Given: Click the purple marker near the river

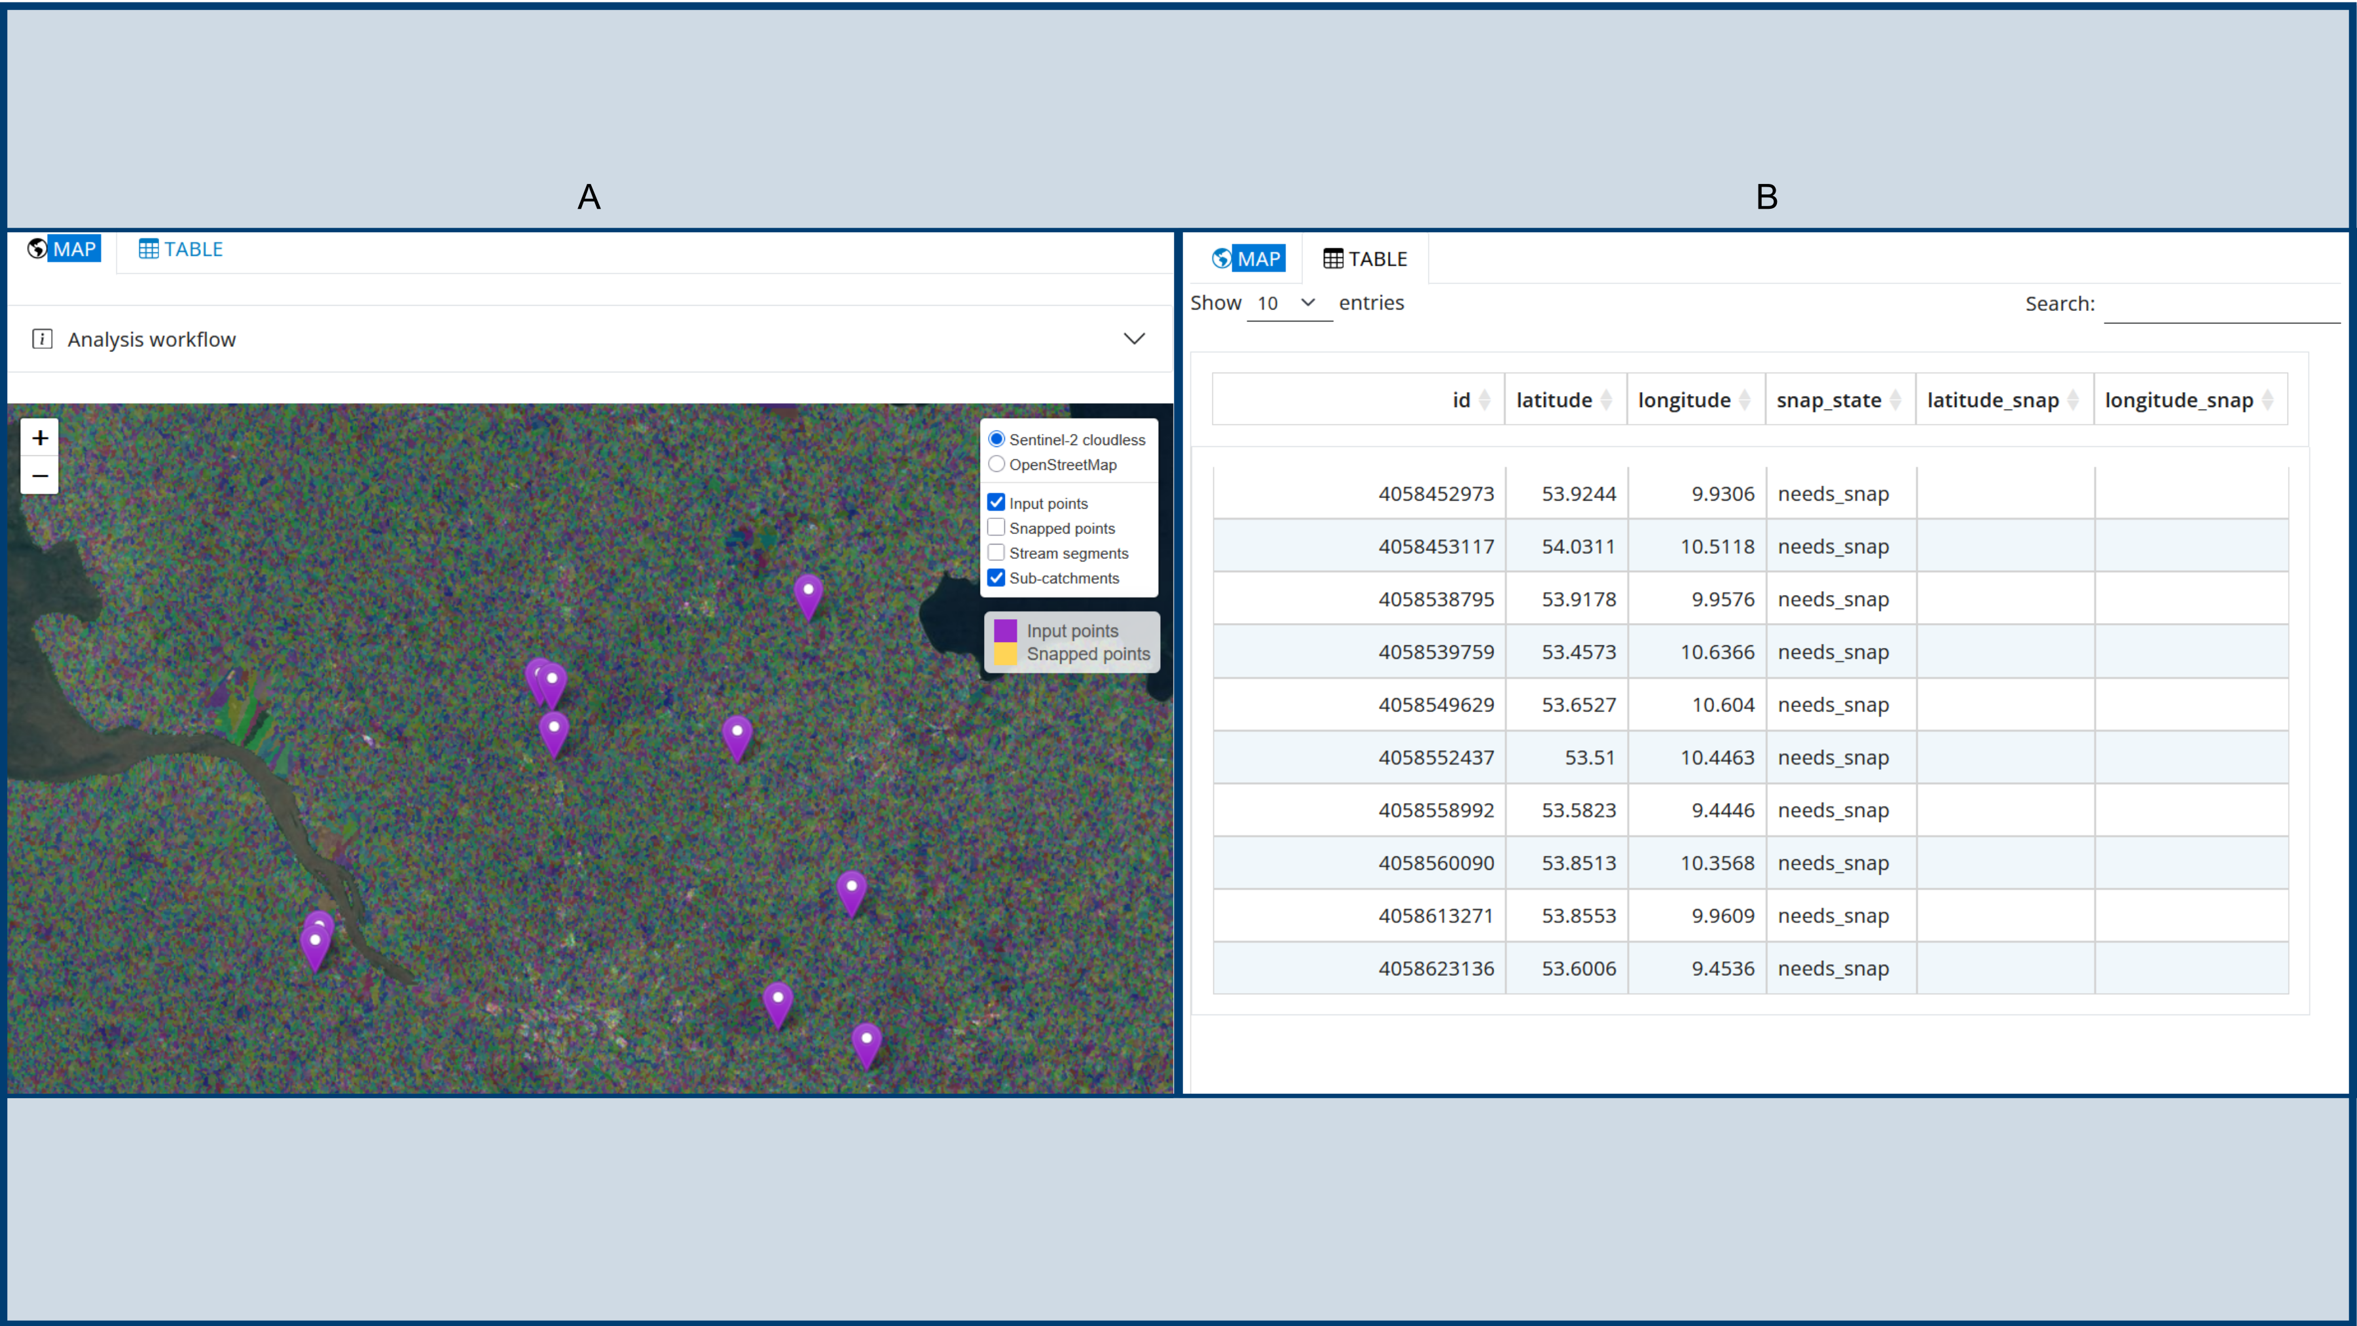Looking at the screenshot, I should tap(315, 948).
